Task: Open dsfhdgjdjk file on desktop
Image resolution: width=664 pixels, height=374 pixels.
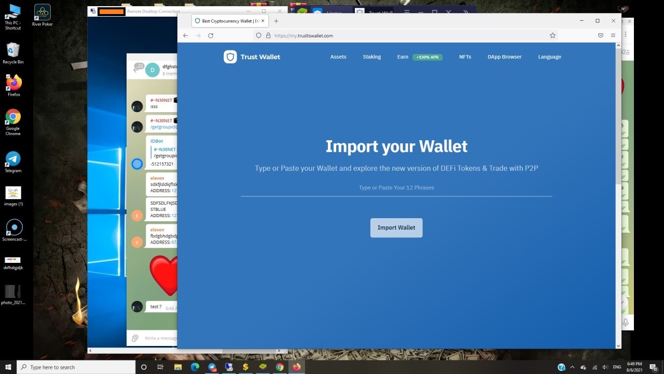Action: 13,263
